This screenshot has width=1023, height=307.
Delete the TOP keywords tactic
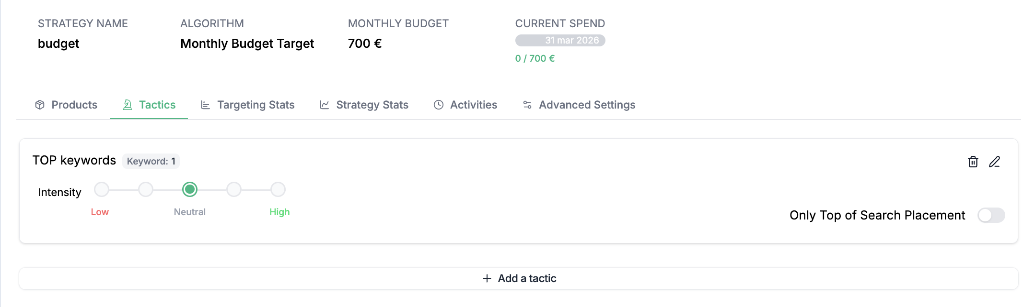pos(973,162)
